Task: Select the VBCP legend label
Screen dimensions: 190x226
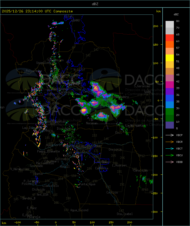Action: click(179, 135)
